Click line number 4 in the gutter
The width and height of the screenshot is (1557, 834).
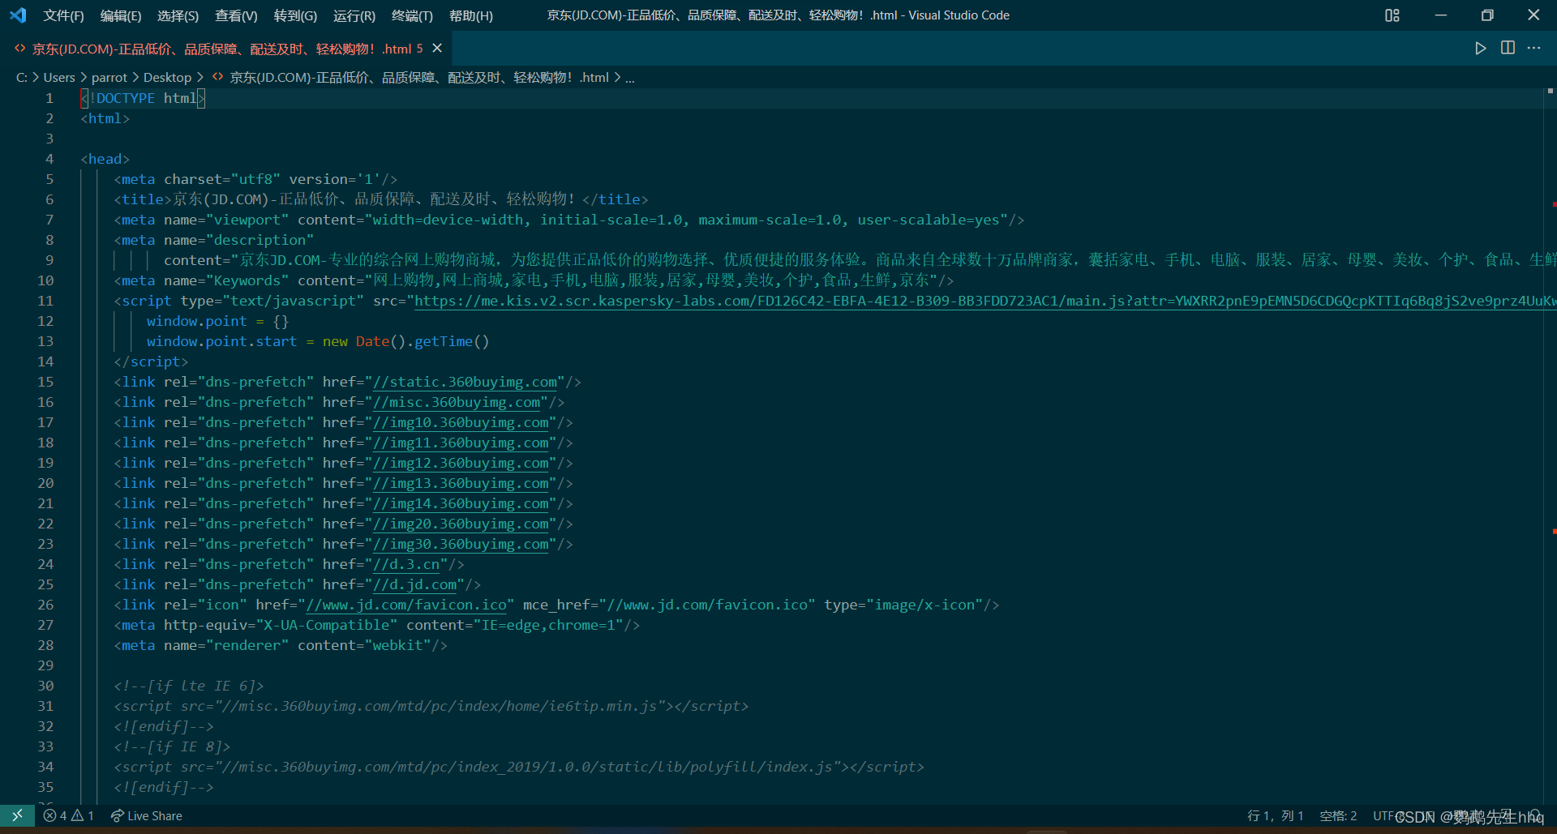coord(49,159)
